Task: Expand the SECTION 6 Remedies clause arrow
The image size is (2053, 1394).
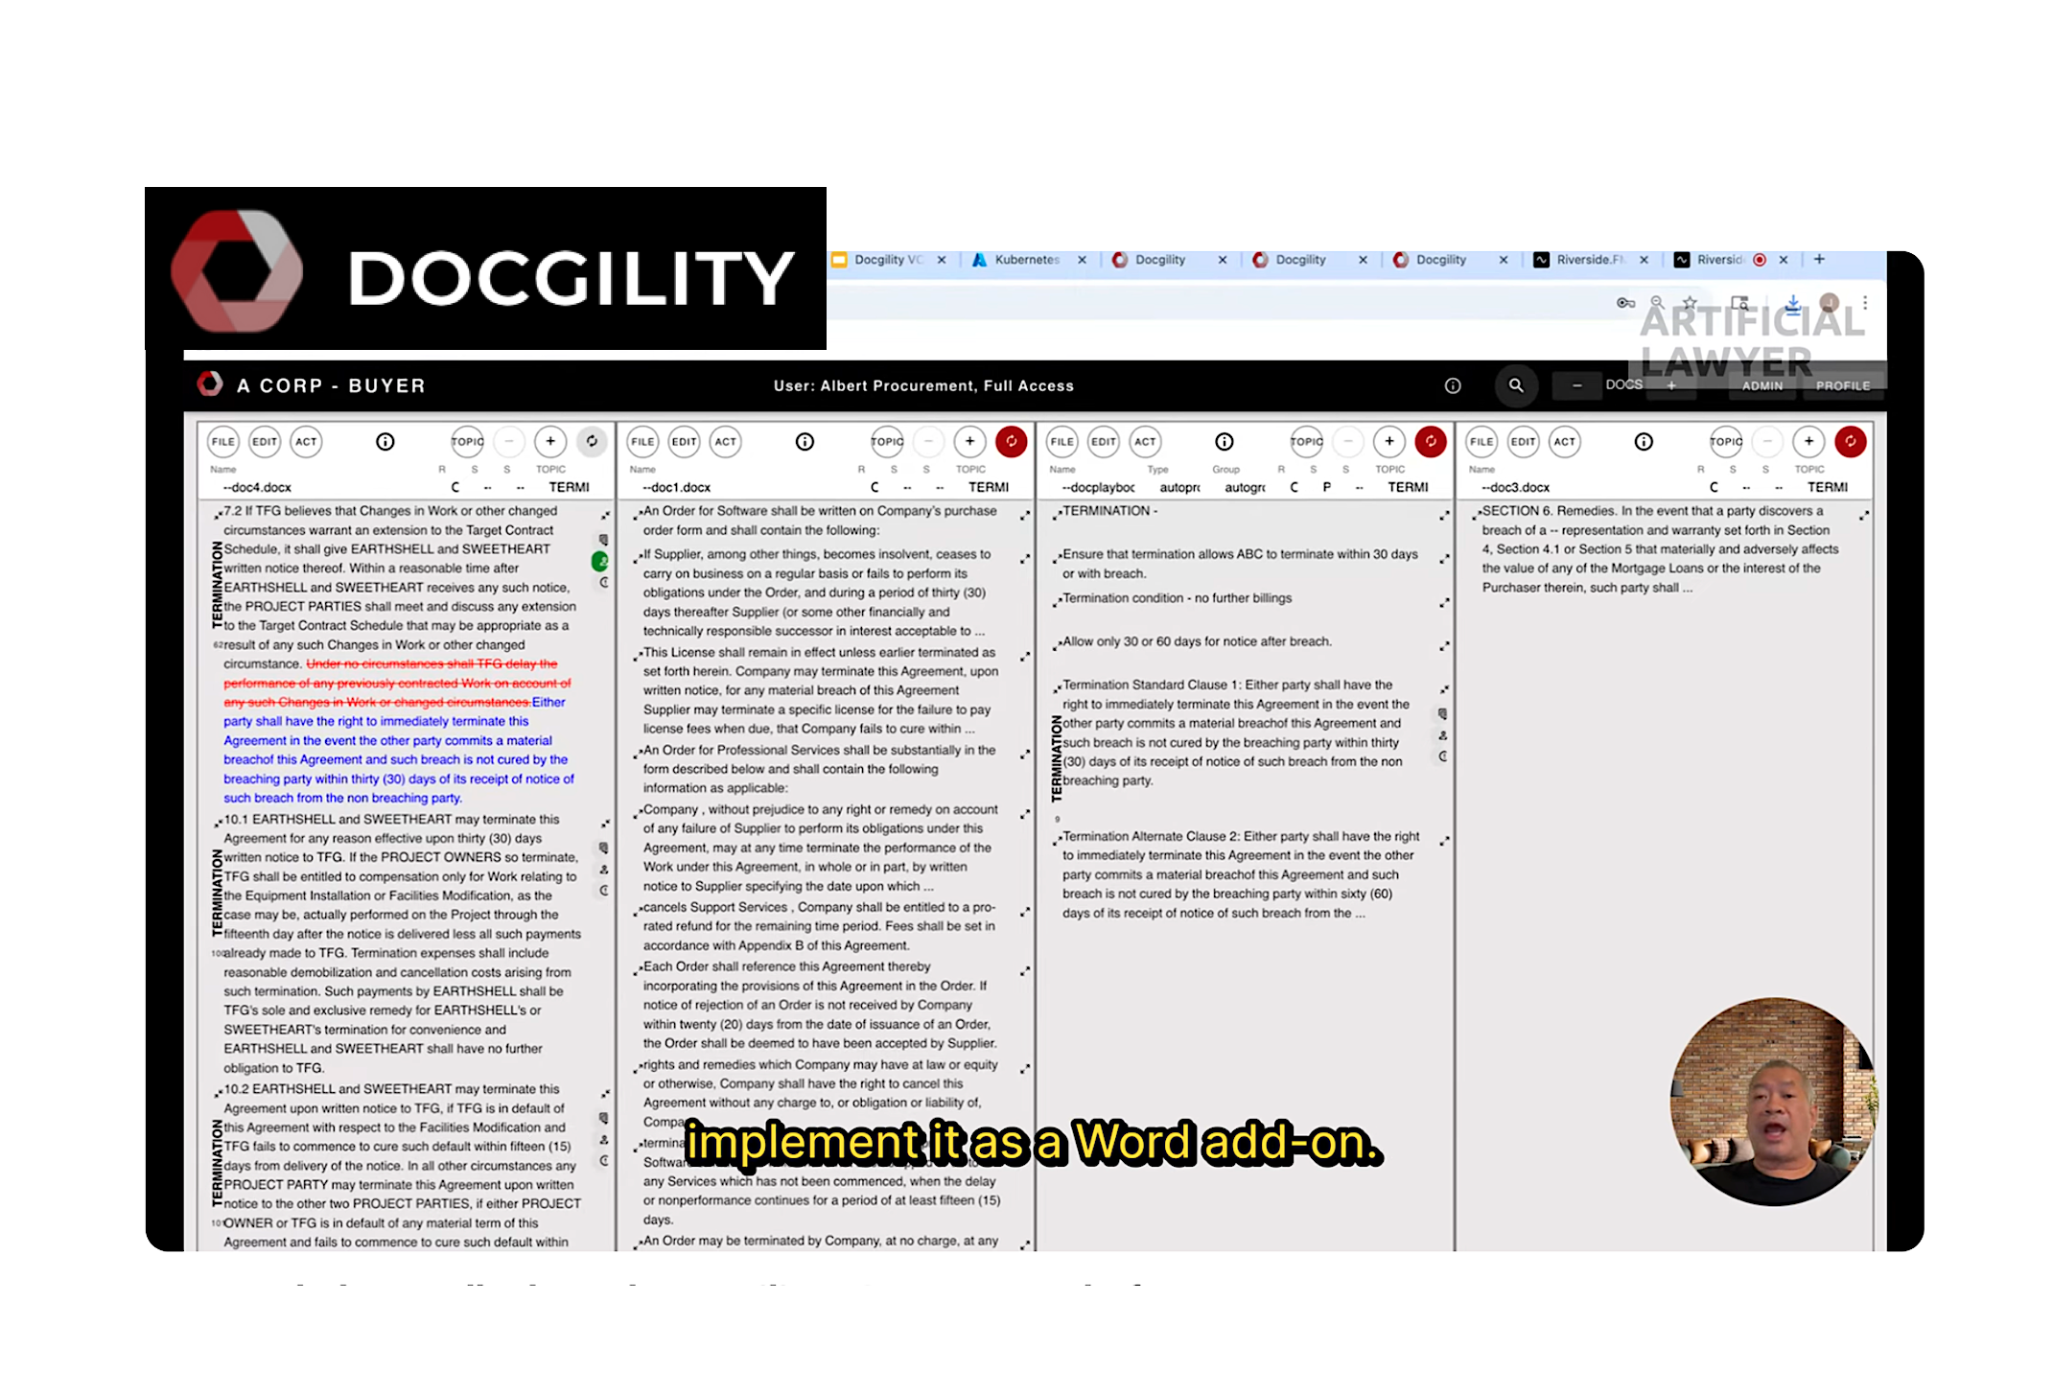Action: (1864, 515)
